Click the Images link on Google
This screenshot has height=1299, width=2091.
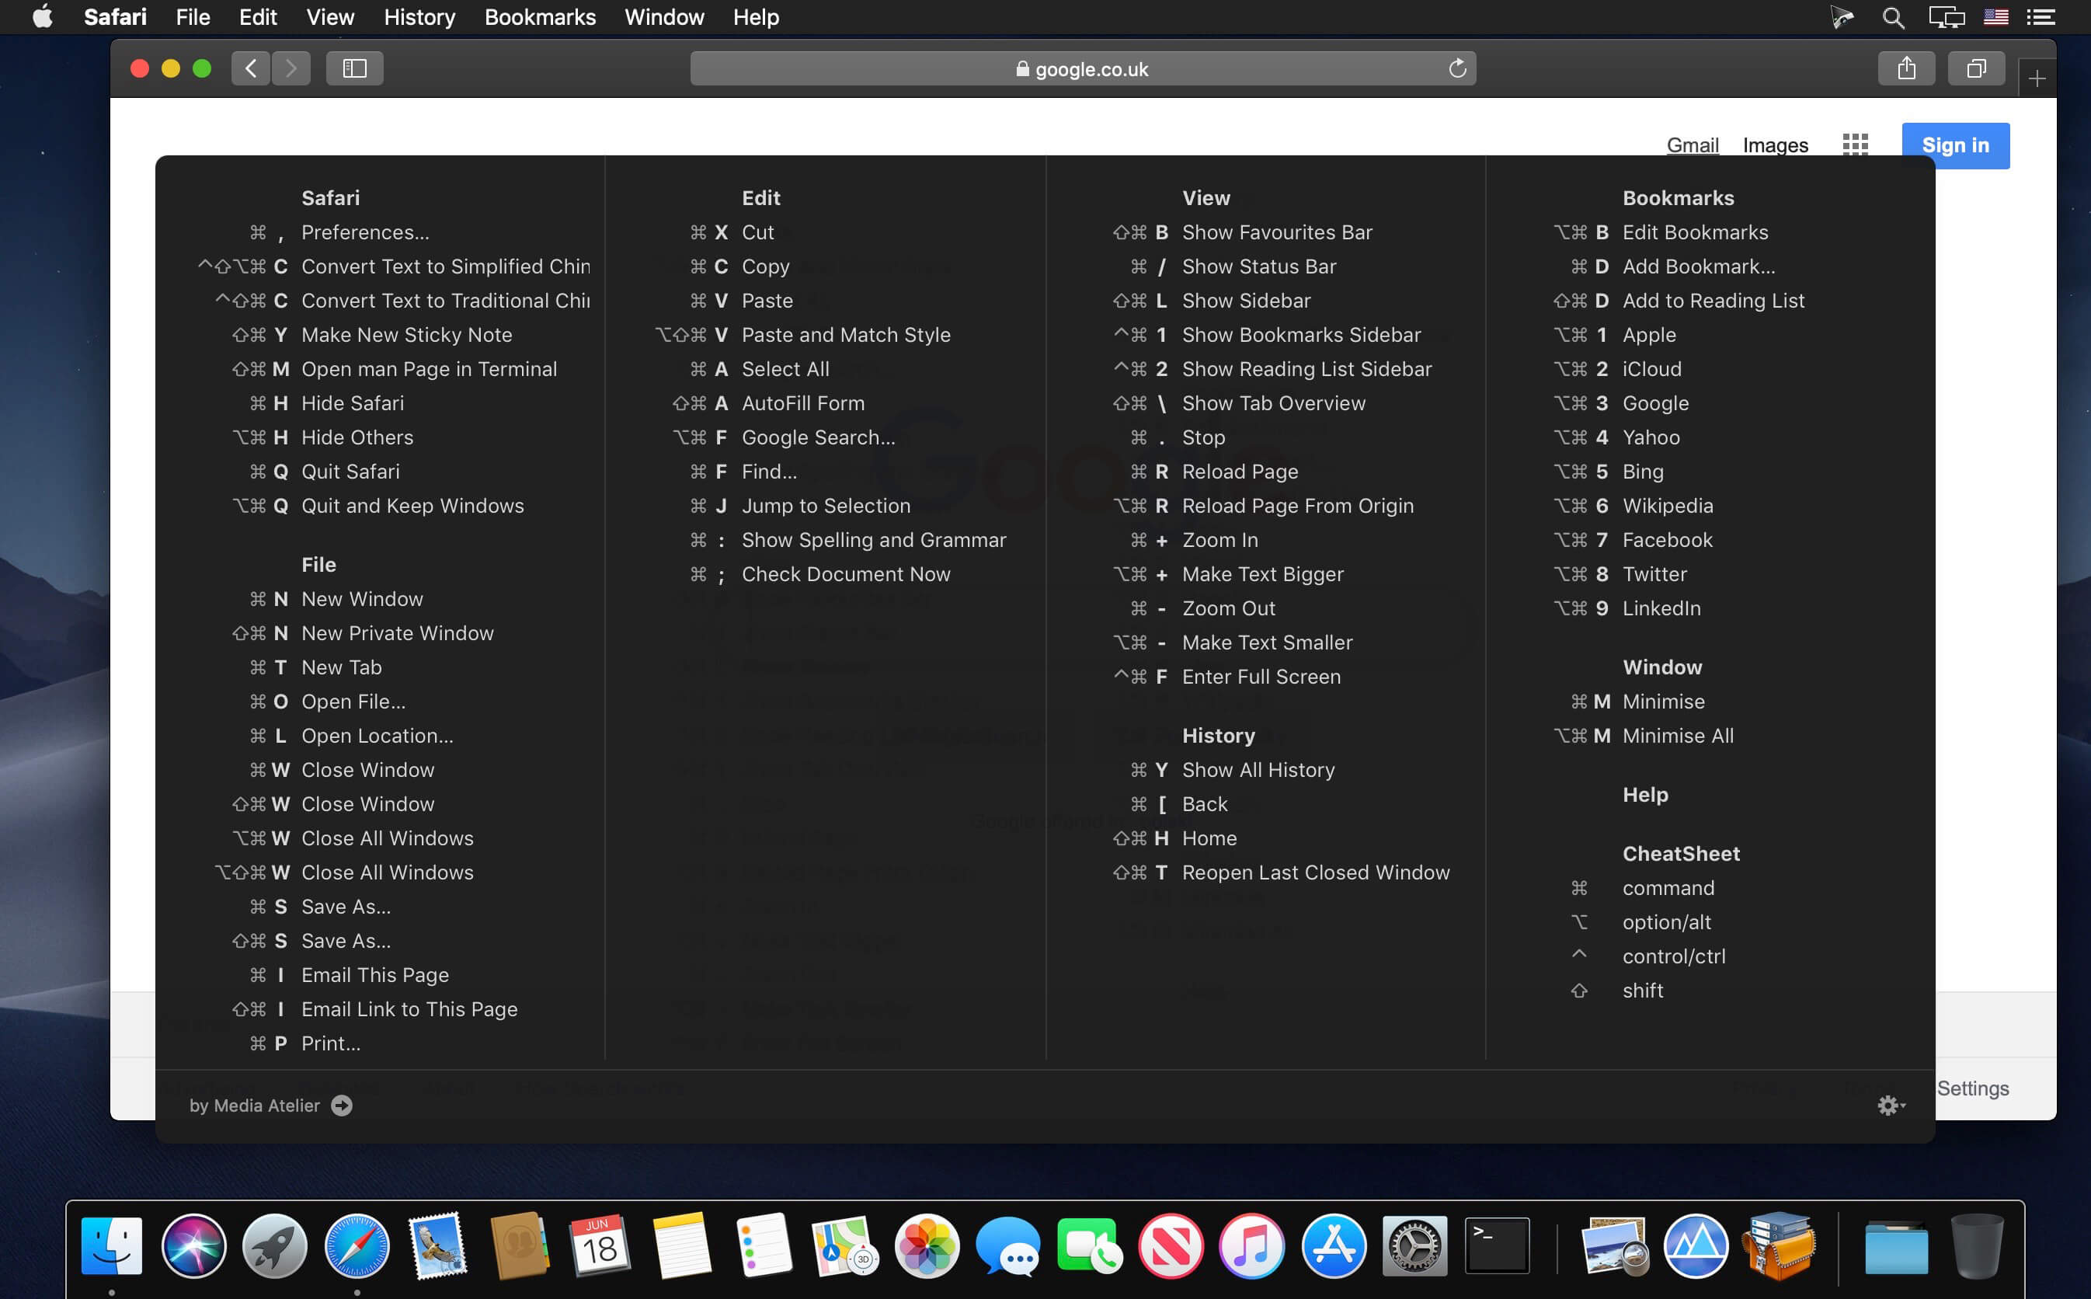point(1776,145)
